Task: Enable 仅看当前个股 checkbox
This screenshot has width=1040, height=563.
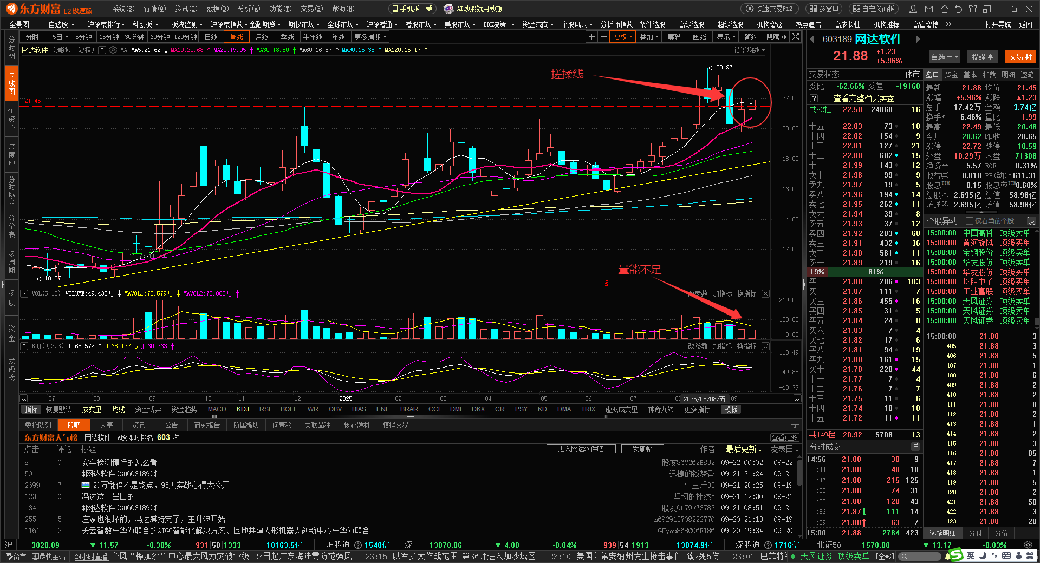Action: (x=970, y=221)
